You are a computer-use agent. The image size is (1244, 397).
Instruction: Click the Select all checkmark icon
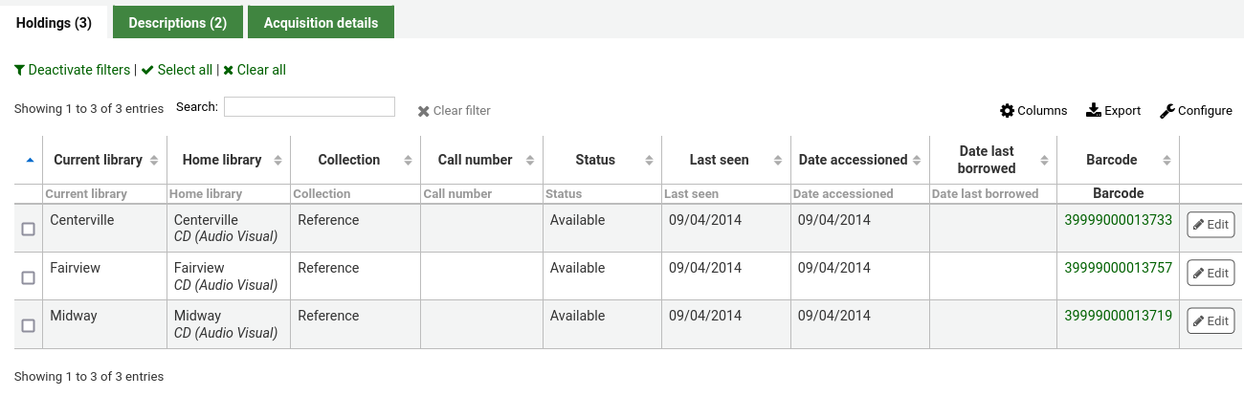click(147, 71)
